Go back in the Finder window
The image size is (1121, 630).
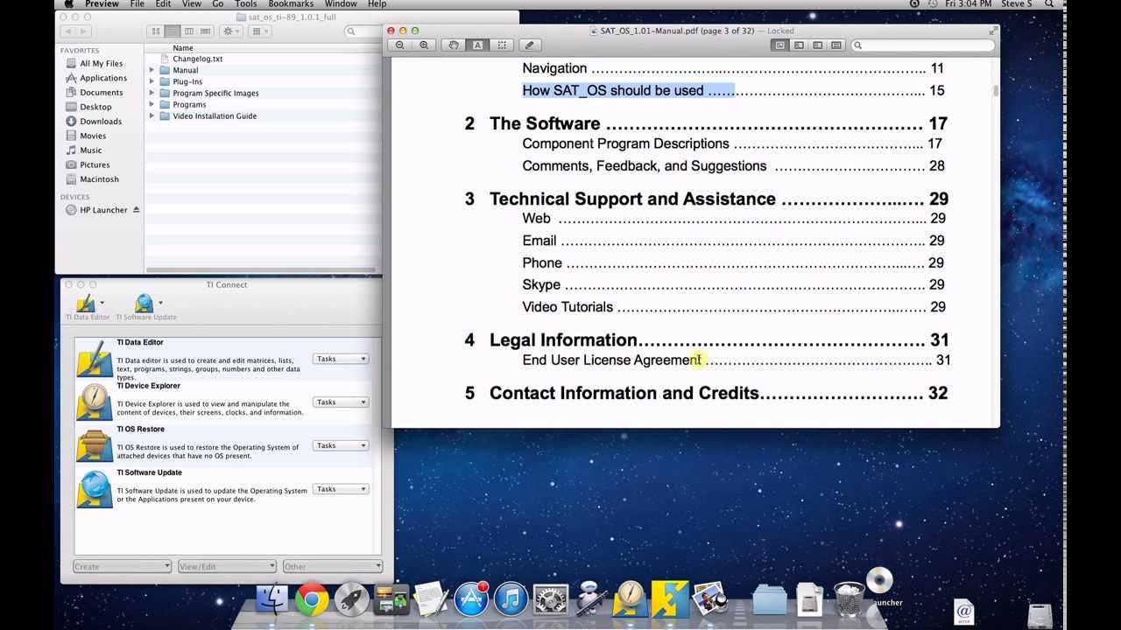(68, 31)
